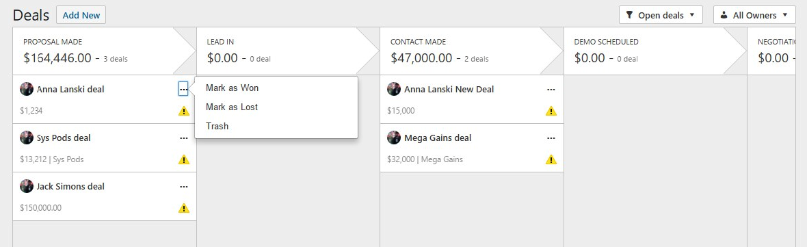Close the active three-dot menu on Anna Lanski deal

pos(184,90)
